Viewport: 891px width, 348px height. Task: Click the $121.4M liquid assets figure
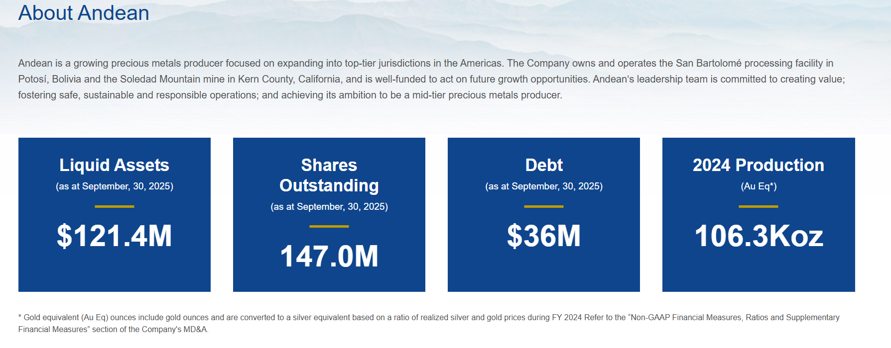(x=114, y=236)
